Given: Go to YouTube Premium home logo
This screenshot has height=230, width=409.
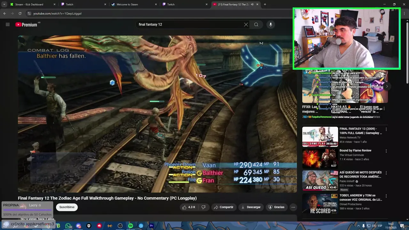Looking at the screenshot, I should 26,25.
